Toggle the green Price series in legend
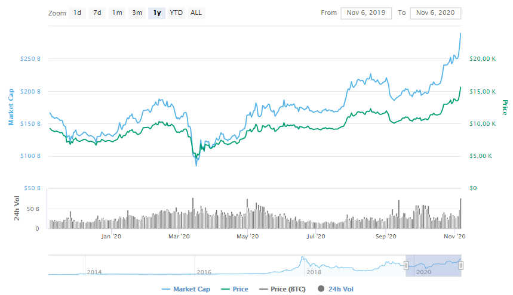513x295 pixels. [x=235, y=289]
